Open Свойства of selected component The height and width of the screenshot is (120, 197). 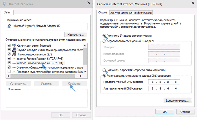(x=74, y=84)
